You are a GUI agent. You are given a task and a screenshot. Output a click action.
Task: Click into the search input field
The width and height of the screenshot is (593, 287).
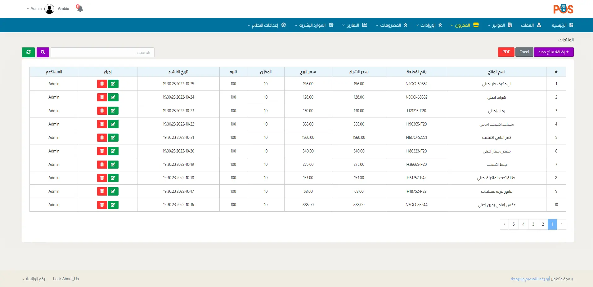click(x=102, y=52)
